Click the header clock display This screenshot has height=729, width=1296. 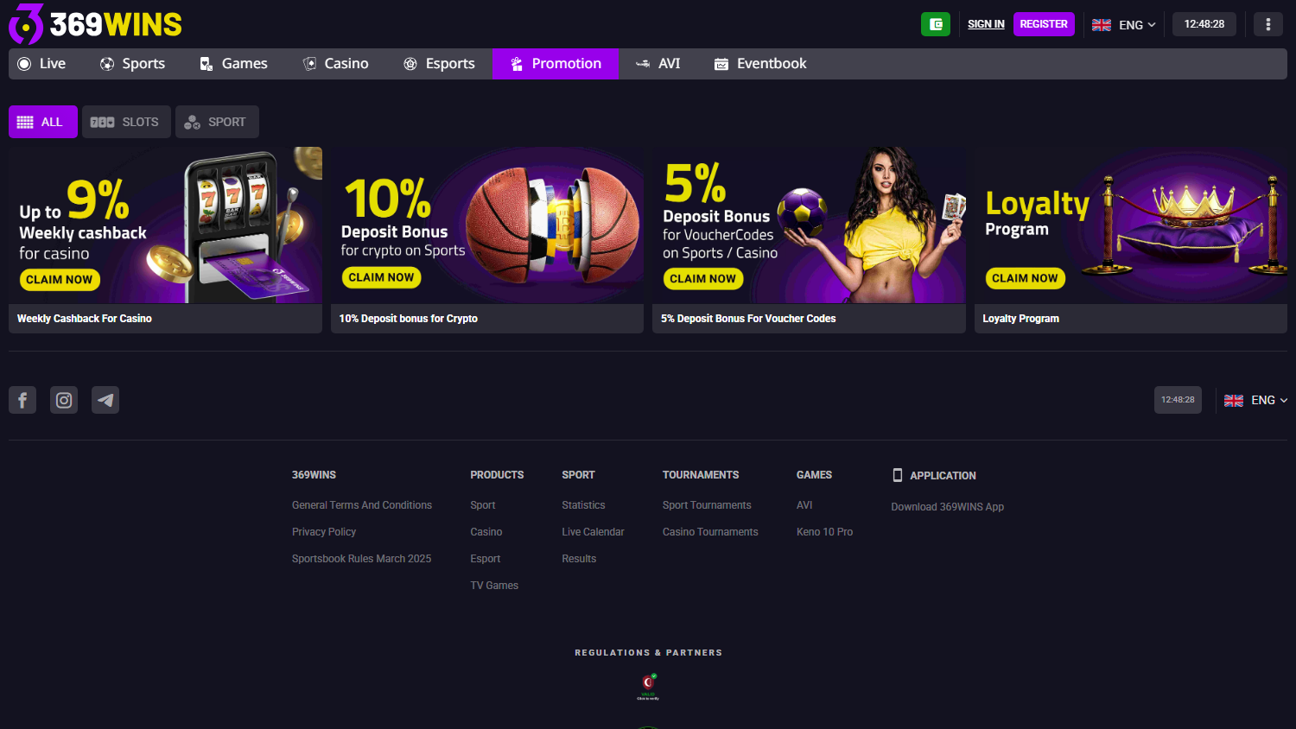[1204, 24]
